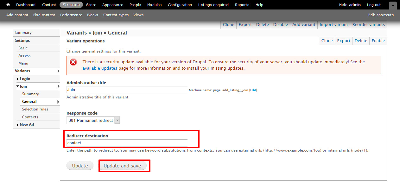The height and width of the screenshot is (188, 400).
Task: Click the Edit shortcuts link
Action: [381, 15]
